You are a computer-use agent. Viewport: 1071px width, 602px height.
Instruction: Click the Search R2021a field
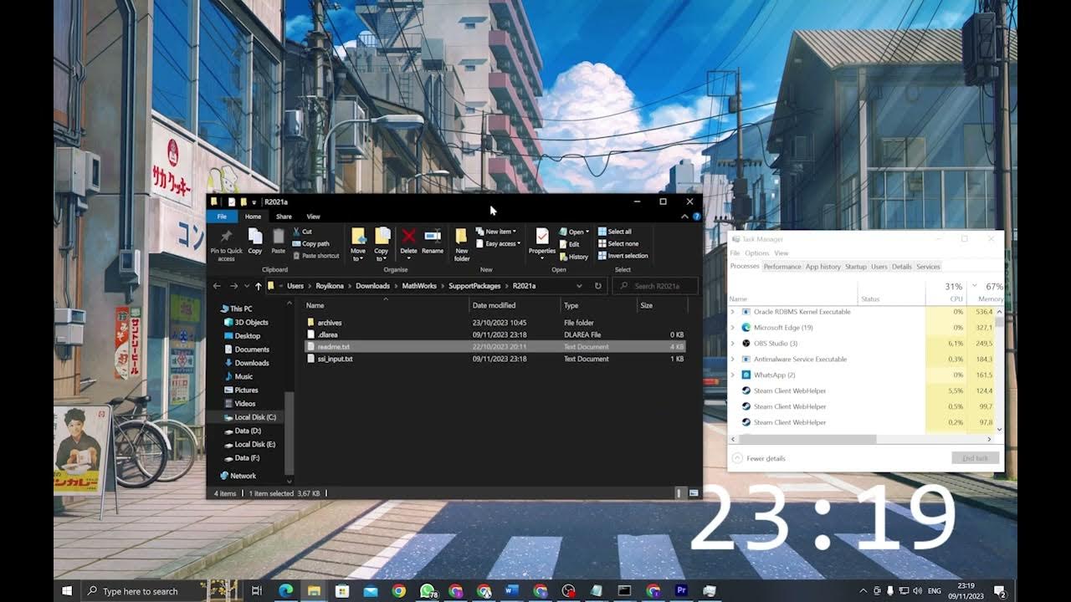coord(655,286)
